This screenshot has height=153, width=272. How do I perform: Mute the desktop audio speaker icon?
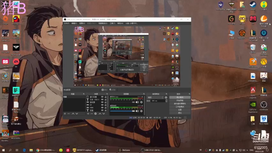click(137, 111)
